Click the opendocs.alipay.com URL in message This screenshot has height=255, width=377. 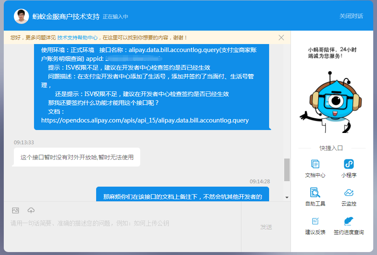[145, 120]
